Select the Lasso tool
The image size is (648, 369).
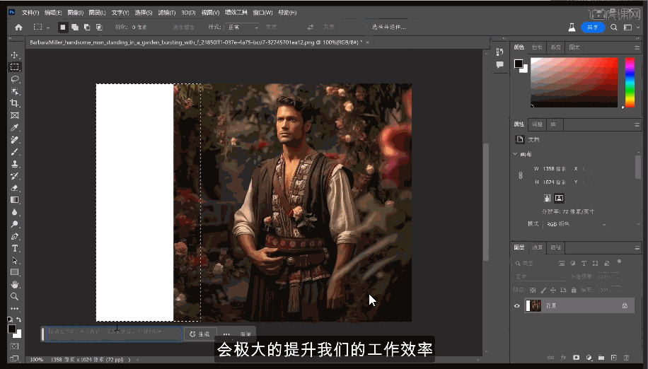point(14,79)
